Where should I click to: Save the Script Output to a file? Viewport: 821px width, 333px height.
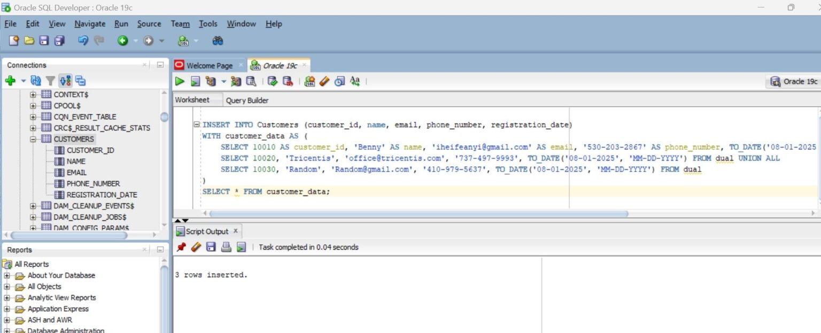tap(211, 246)
